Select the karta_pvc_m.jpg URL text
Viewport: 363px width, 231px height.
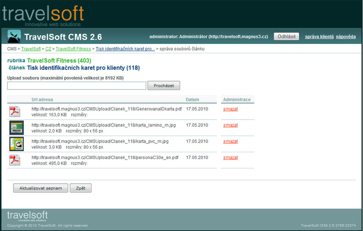pyautogui.click(x=100, y=141)
